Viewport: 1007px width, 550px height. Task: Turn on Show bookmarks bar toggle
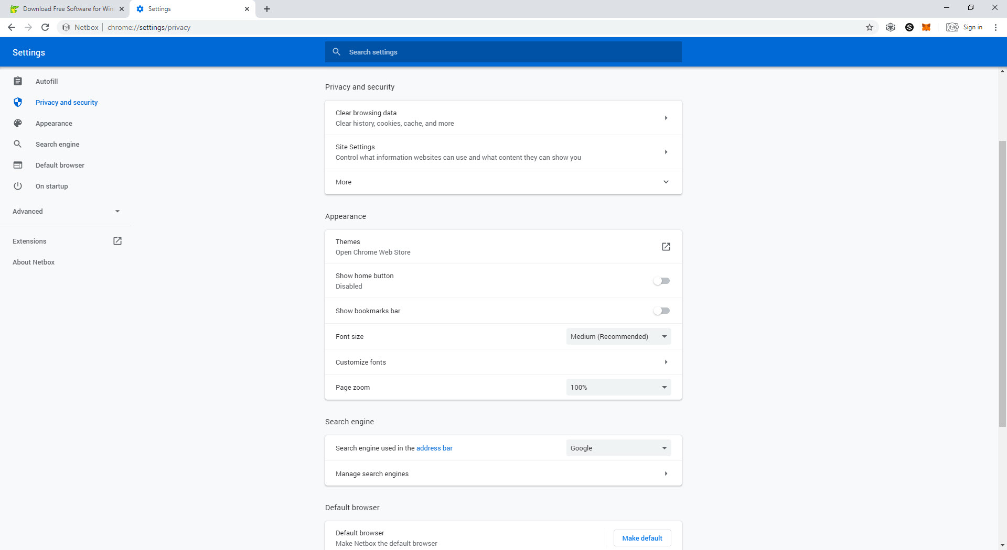pyautogui.click(x=661, y=311)
